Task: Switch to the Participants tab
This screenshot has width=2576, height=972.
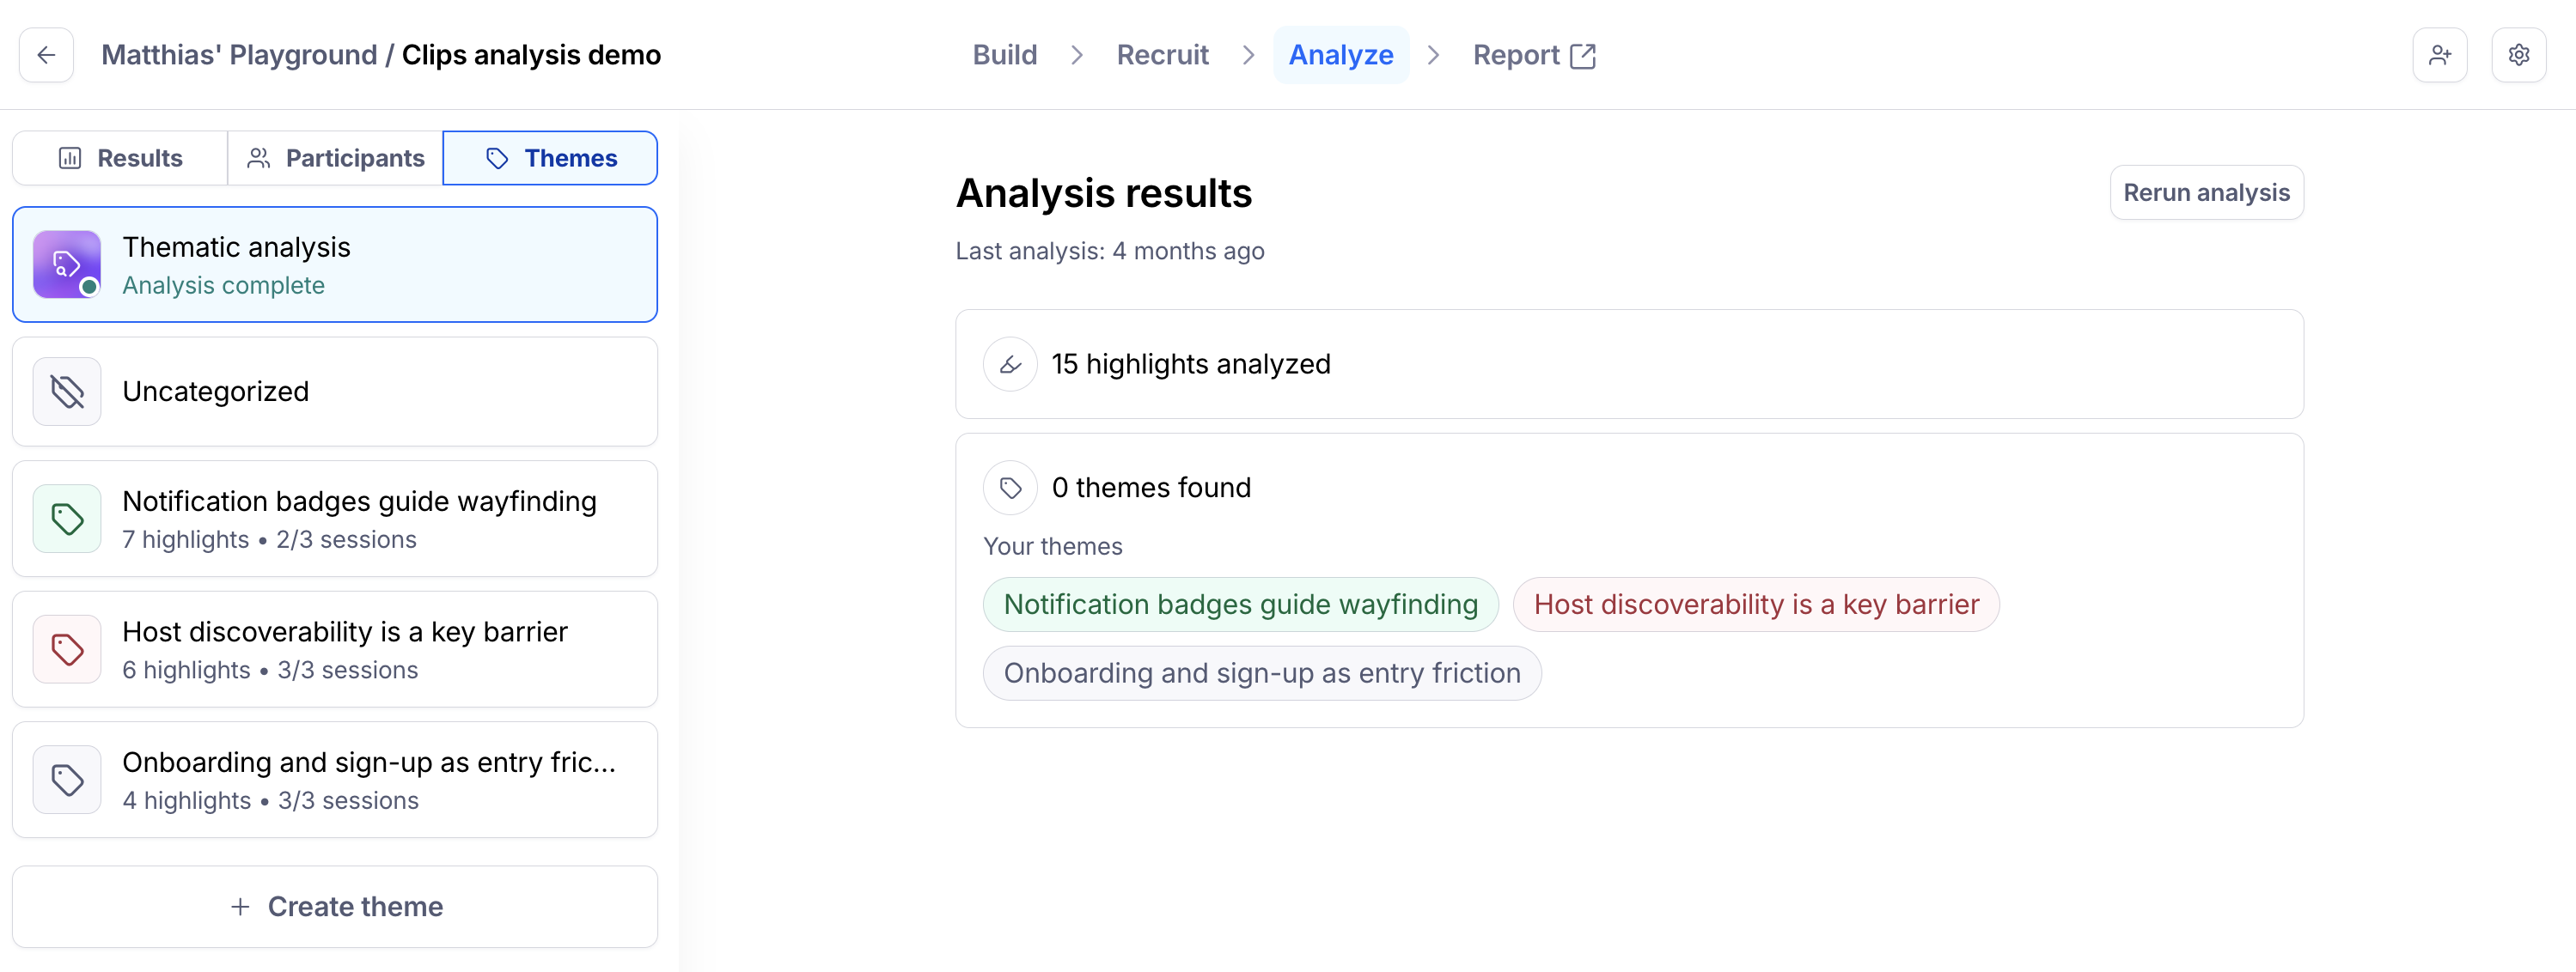Action: click(x=335, y=158)
